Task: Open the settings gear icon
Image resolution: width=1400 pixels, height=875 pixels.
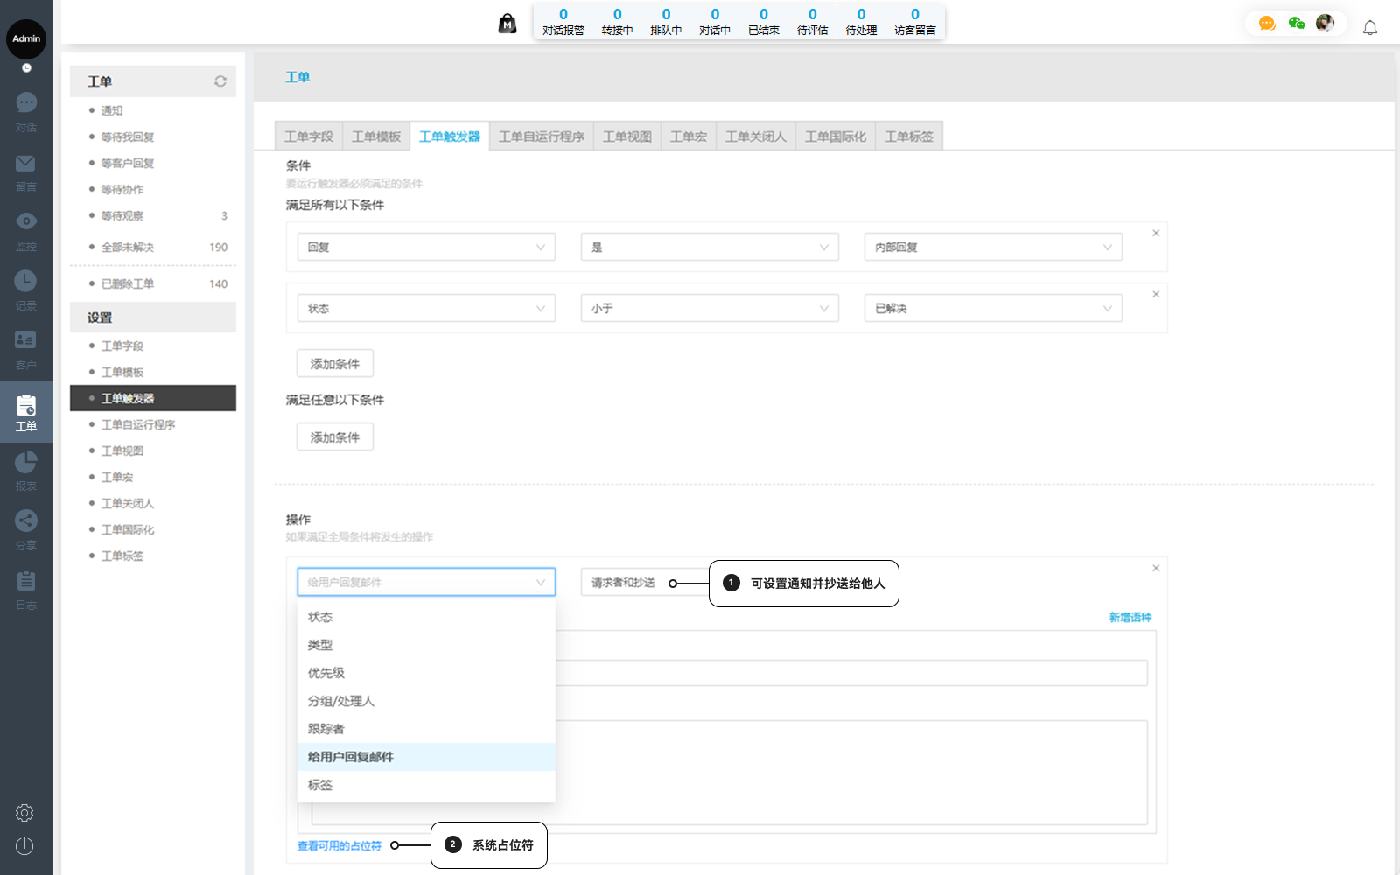Action: (24, 813)
